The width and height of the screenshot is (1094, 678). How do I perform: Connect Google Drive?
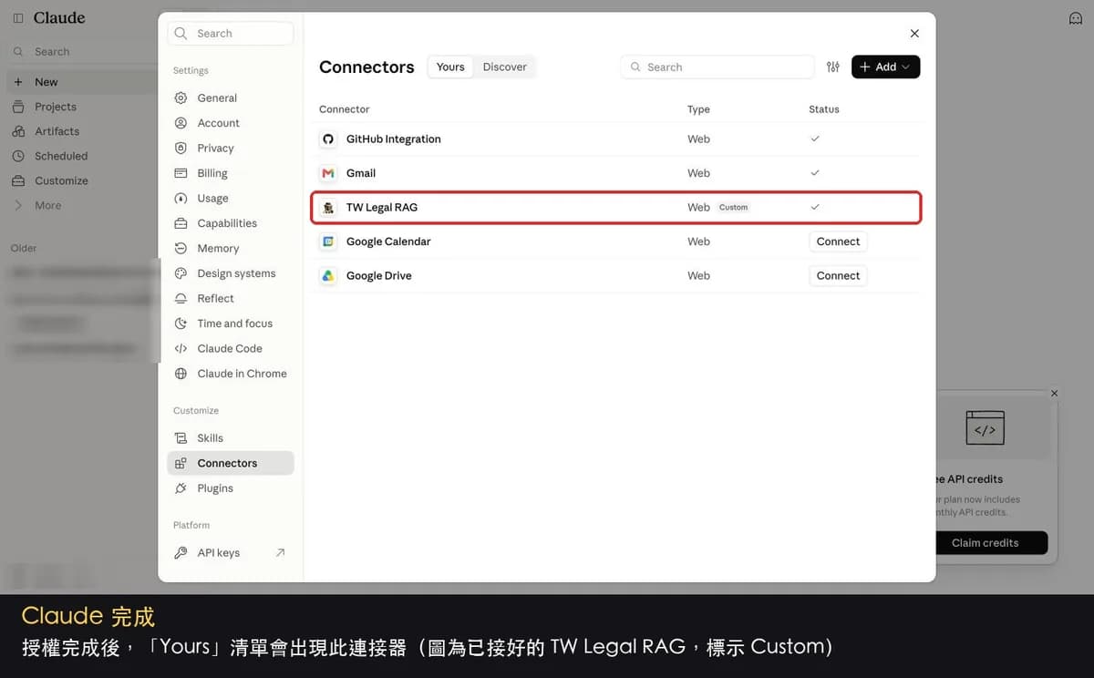coord(838,275)
